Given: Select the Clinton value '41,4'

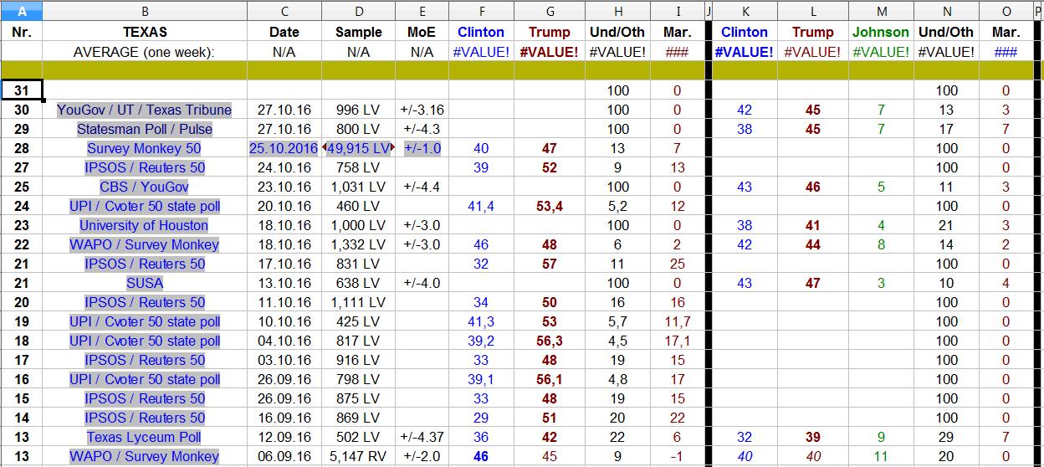Looking at the screenshot, I should click(x=481, y=206).
